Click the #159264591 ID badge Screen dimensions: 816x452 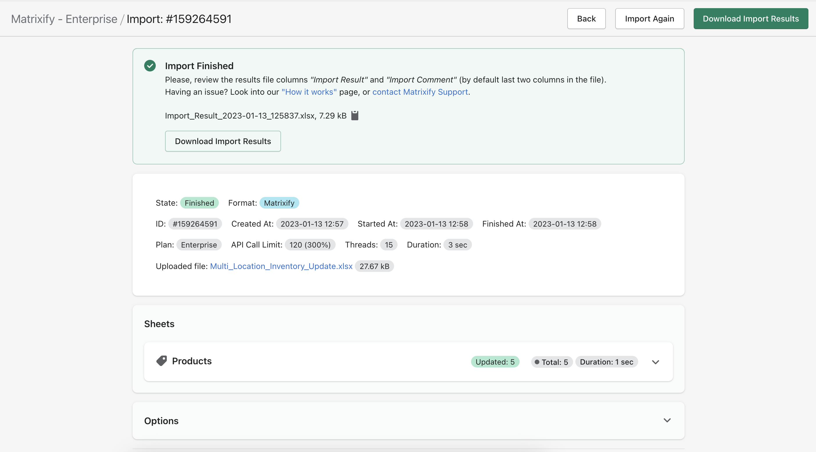195,224
